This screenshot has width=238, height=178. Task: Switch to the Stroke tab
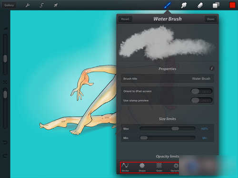(x=125, y=168)
